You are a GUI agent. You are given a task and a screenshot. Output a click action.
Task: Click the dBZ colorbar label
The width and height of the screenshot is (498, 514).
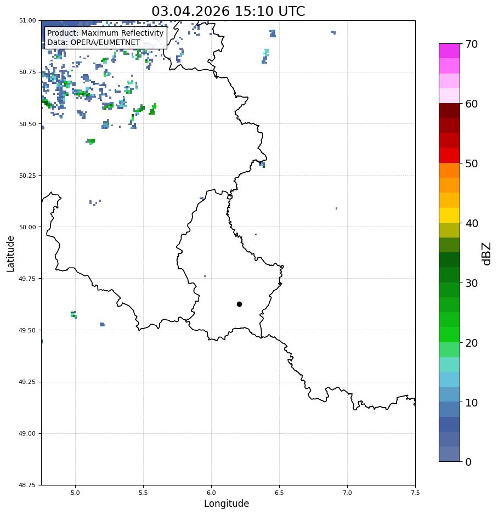487,254
